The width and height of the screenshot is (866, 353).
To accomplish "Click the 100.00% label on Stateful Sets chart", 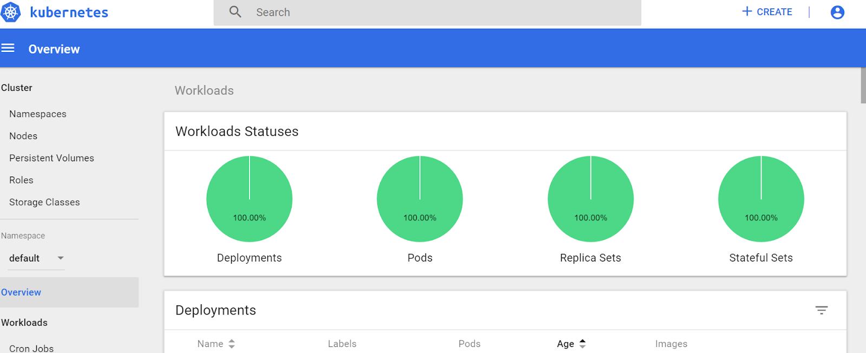I will 761,218.
